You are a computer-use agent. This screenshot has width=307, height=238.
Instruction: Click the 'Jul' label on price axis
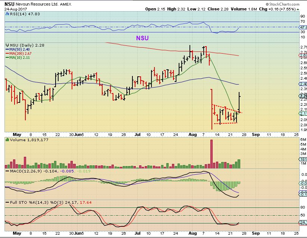click(138, 134)
